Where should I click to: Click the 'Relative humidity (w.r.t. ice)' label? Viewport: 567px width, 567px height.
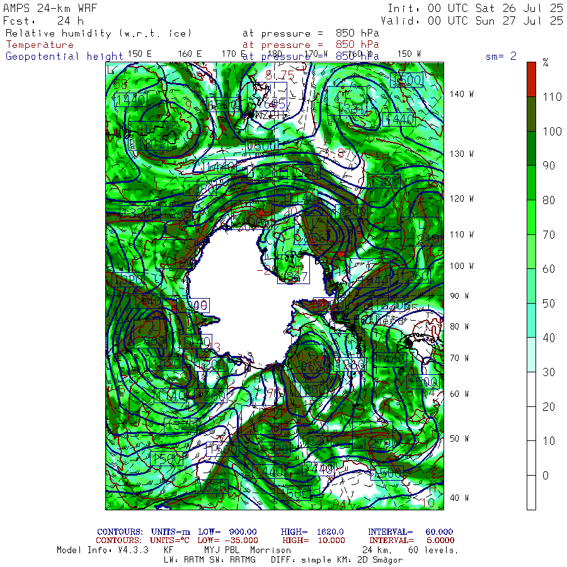[98, 33]
